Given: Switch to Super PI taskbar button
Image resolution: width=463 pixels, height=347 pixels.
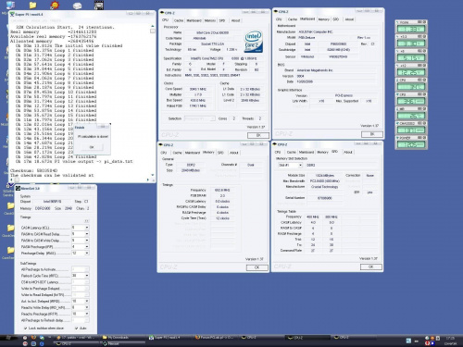Looking at the screenshot, I should click(x=169, y=338).
